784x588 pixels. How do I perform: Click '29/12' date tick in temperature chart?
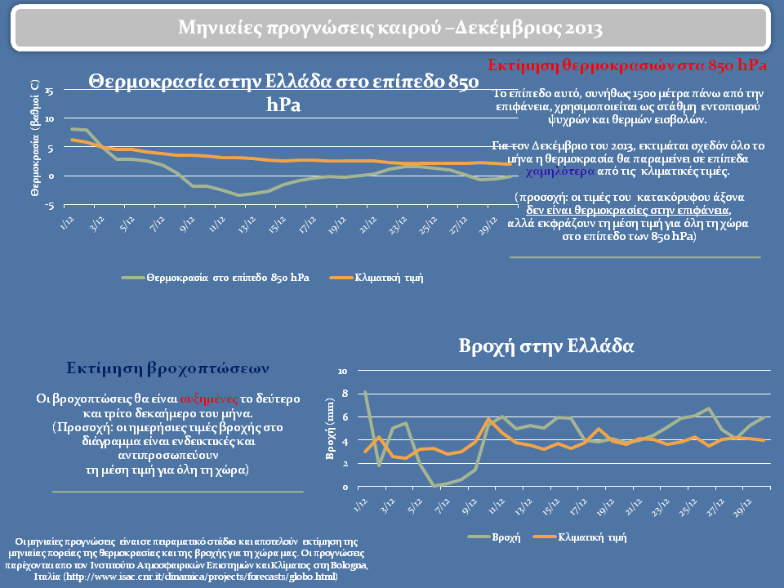[488, 225]
